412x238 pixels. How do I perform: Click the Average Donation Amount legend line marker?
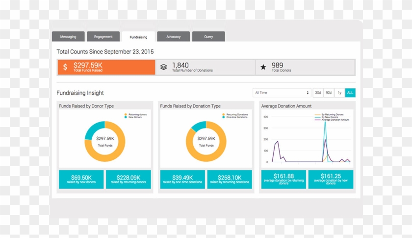tap(317, 120)
